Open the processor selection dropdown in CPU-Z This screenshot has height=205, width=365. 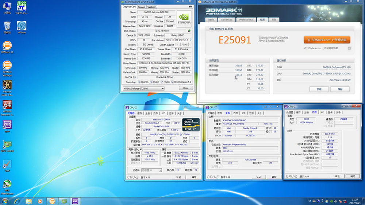151,170
